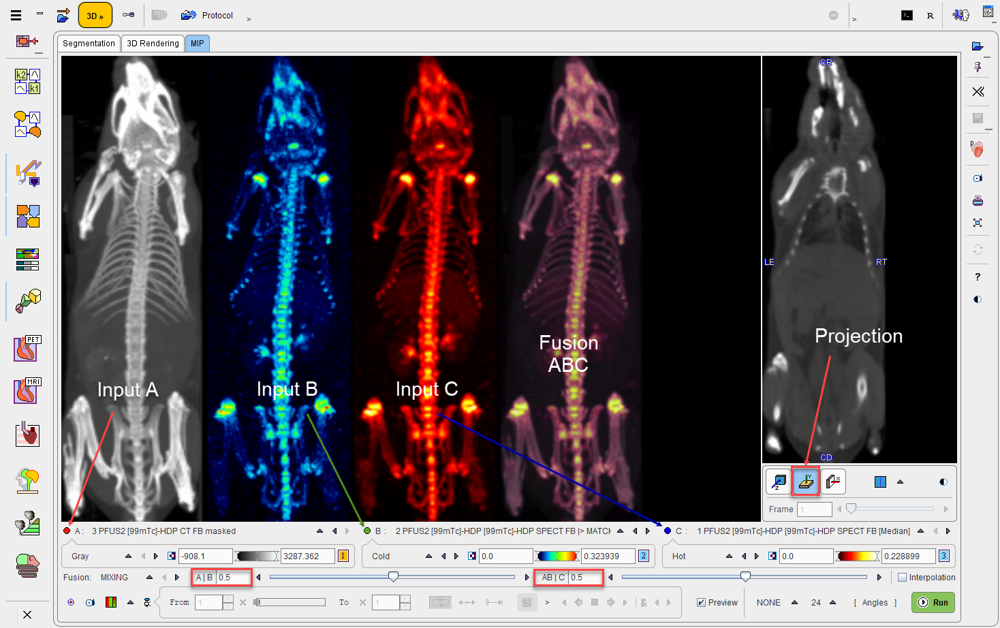1000x628 pixels.
Task: Click the sidebar close X icon
Action: coord(27,614)
